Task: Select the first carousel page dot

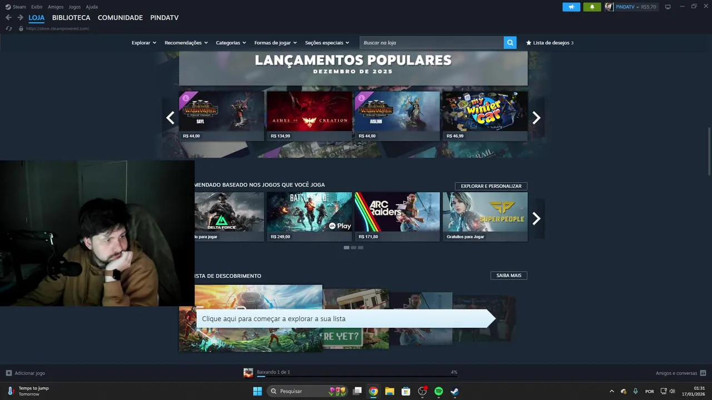Action: point(347,248)
